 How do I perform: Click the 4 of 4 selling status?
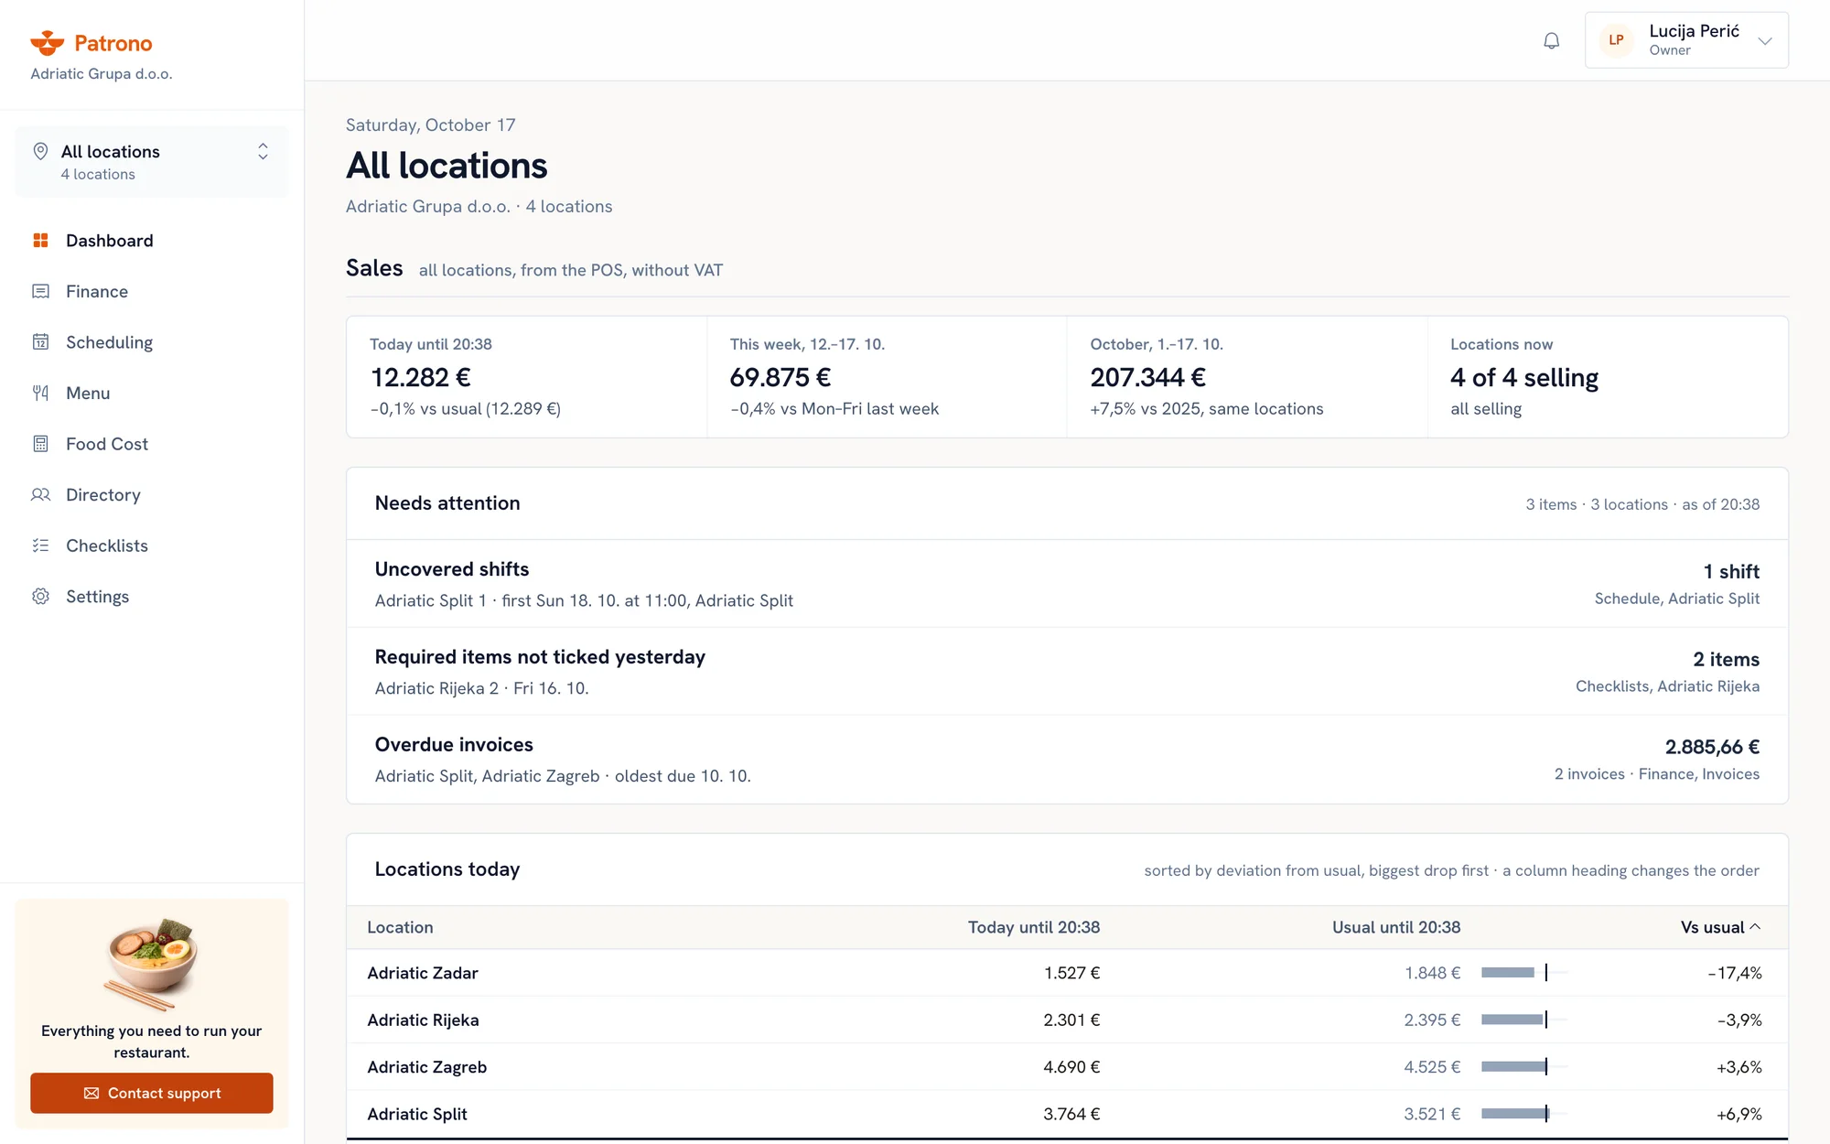[1524, 377]
